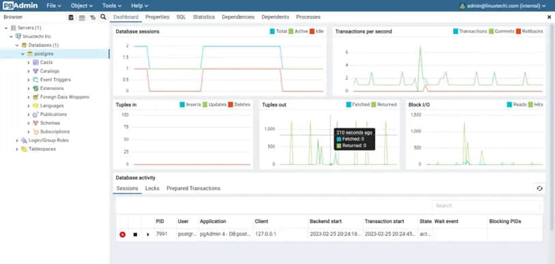
Task: Select the Dashboard tab
Action: (x=126, y=17)
